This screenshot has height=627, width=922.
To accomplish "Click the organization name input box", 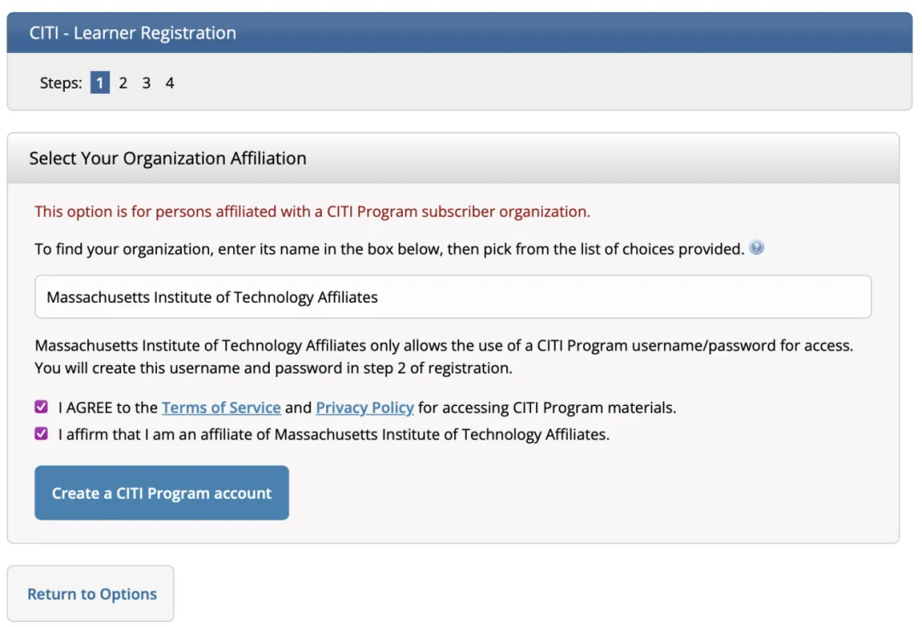I will click(452, 297).
